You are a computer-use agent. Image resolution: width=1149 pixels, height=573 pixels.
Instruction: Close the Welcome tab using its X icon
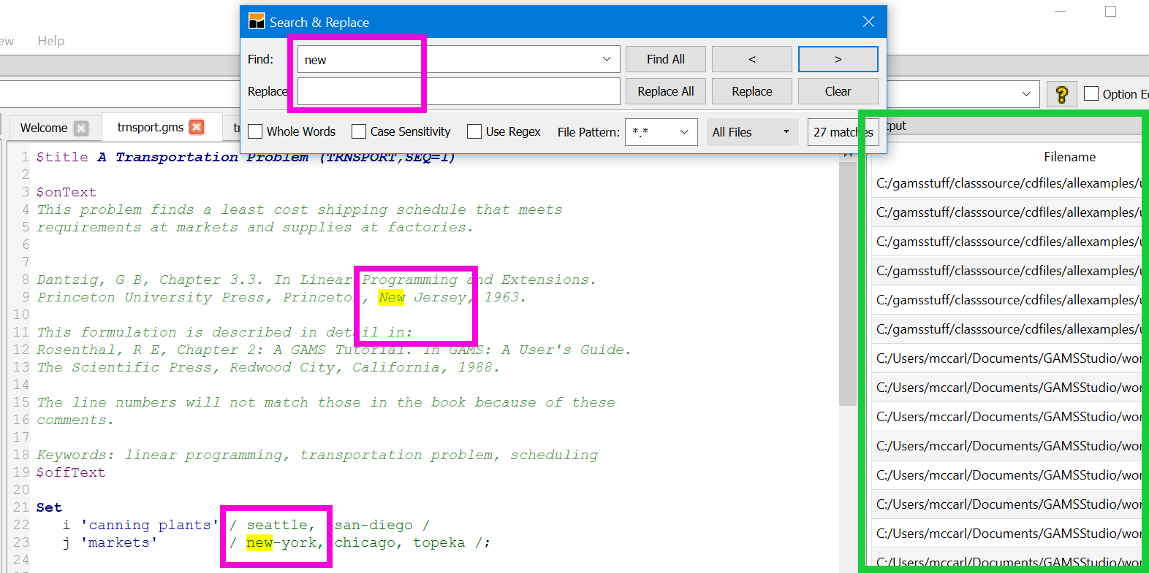tap(81, 128)
